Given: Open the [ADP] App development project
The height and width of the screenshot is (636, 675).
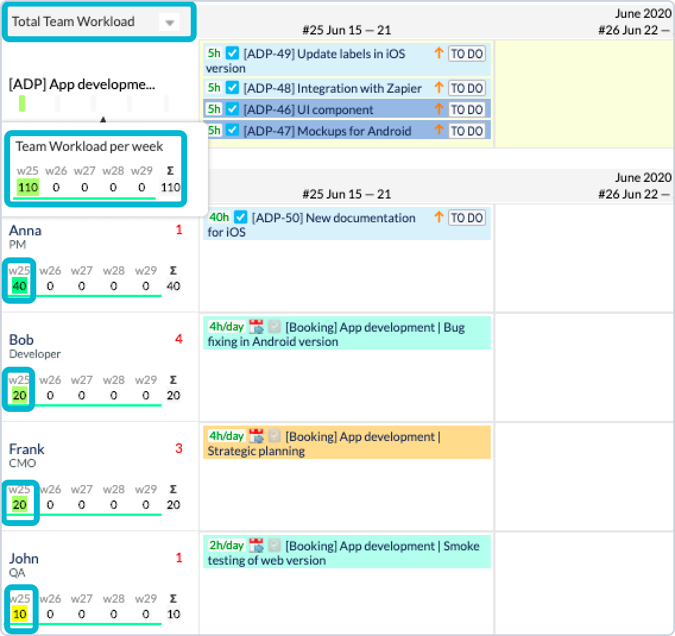Looking at the screenshot, I should tap(82, 84).
